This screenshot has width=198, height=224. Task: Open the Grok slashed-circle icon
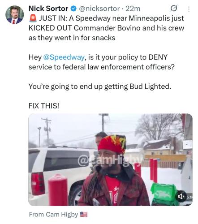(174, 9)
